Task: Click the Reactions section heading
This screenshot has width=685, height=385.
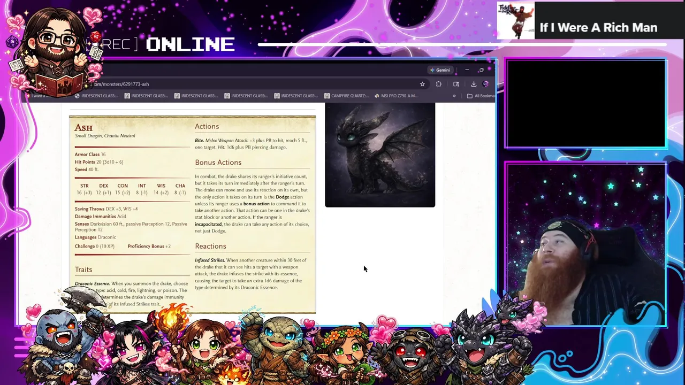Action: pos(210,247)
